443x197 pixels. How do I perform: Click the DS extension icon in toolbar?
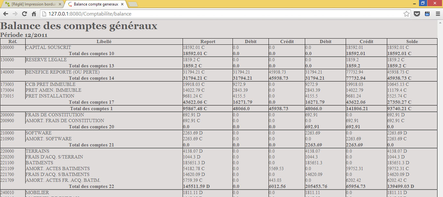(427, 14)
